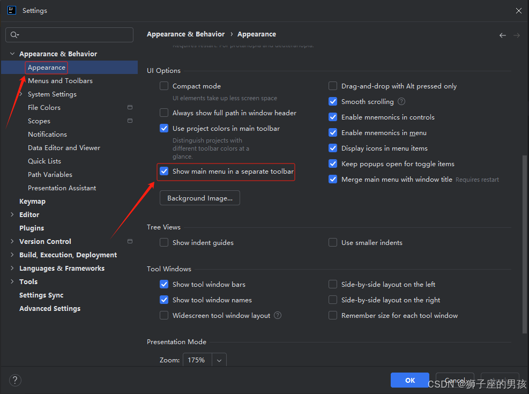Open Advanced Settings page
Screen dimensions: 529x394
pyautogui.click(x=50, y=308)
